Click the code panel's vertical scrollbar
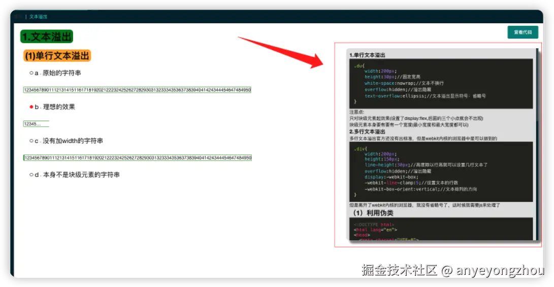The width and height of the screenshot is (554, 287). click(x=537, y=145)
